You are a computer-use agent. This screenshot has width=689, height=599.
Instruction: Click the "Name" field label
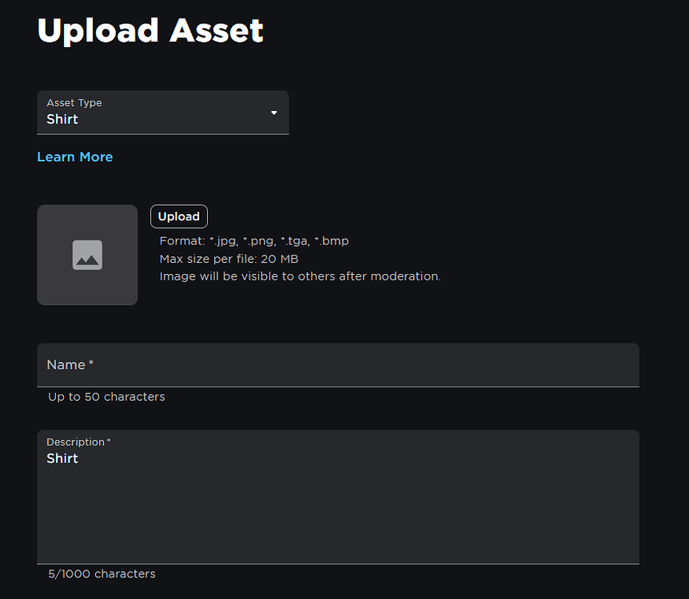tap(66, 365)
